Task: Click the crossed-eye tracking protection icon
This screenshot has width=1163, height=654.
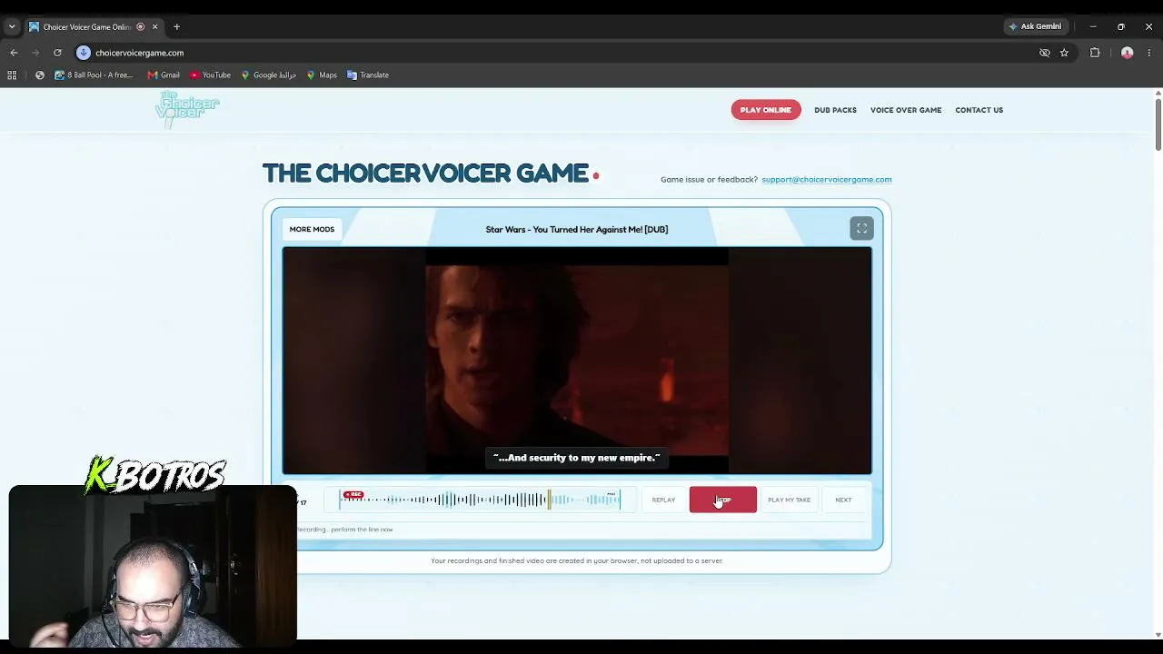Action: 1045,53
